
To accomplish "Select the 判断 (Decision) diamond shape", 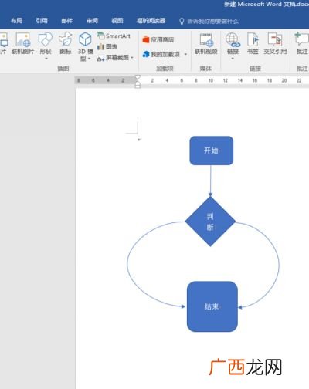I will 210,222.
